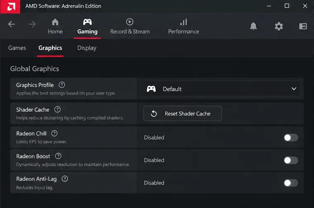Click the Radeon Chill label
This screenshot has height=208, width=314.
click(31, 134)
